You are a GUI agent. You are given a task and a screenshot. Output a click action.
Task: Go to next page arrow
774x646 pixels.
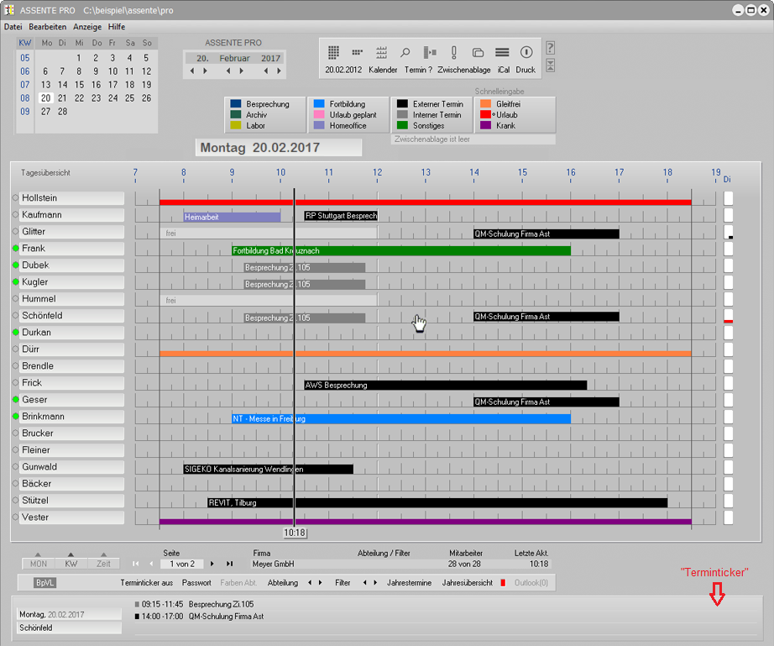pos(212,564)
